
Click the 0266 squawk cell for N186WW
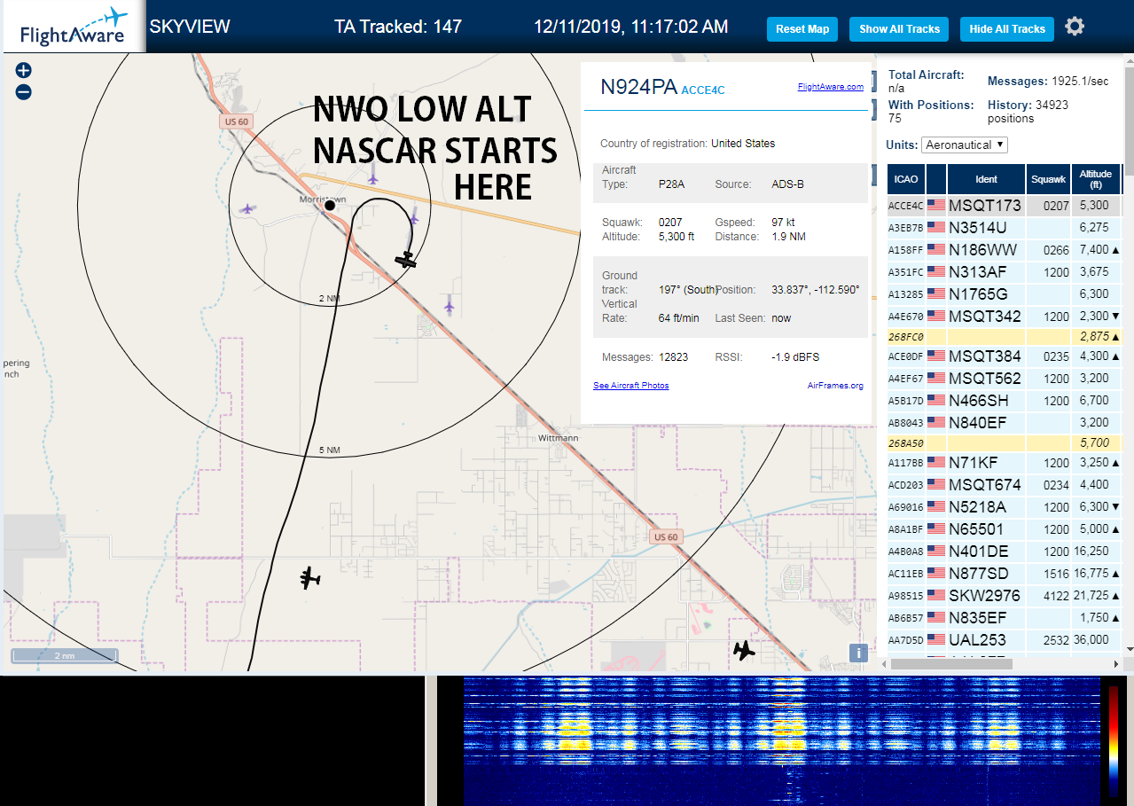click(1048, 250)
